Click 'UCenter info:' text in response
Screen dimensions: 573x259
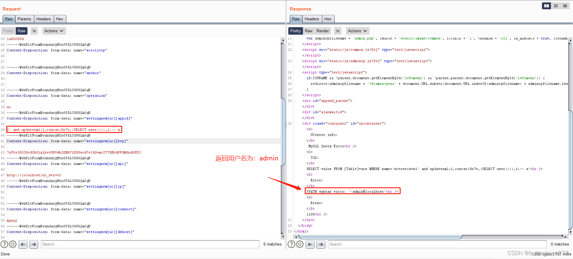[324, 135]
